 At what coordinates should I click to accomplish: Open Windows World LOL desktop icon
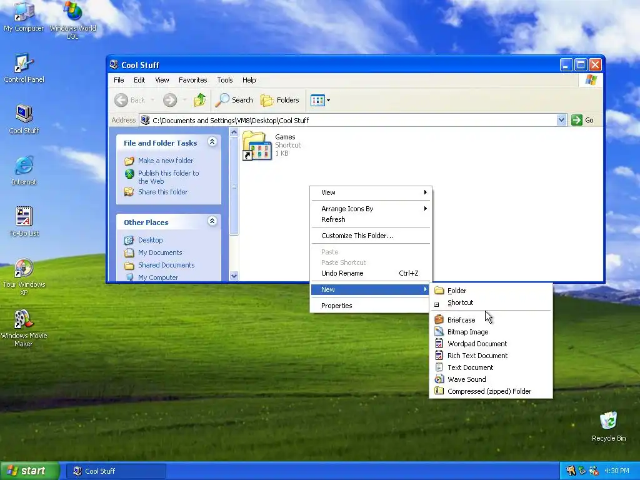coord(72,19)
